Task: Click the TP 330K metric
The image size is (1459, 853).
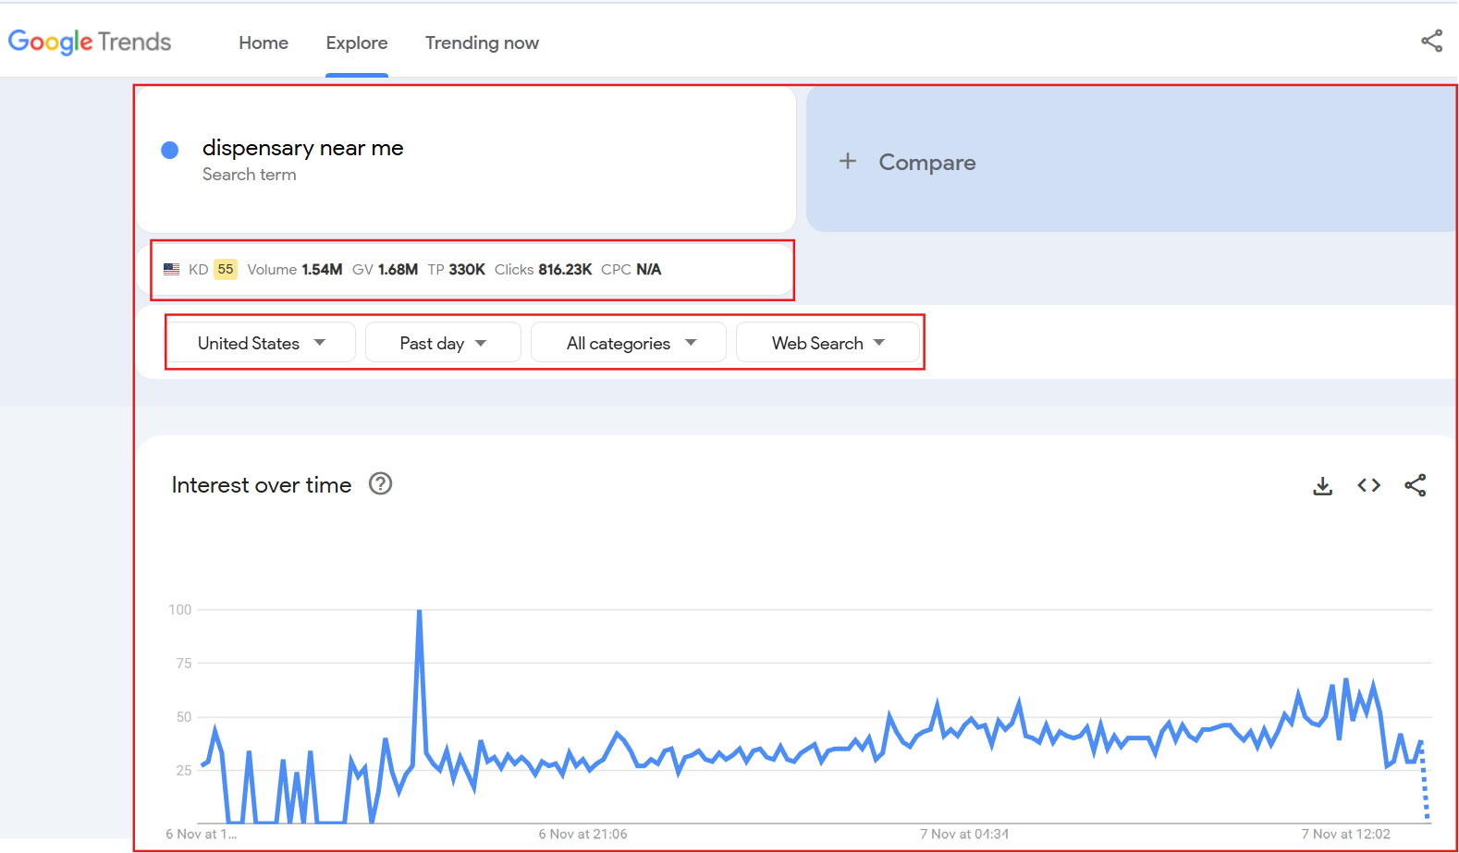Action: tap(457, 269)
